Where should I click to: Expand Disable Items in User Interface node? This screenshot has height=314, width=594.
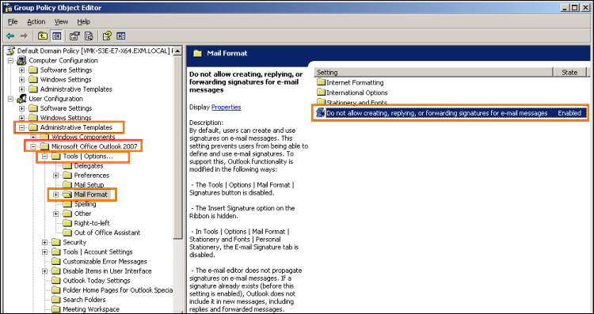[x=44, y=270]
